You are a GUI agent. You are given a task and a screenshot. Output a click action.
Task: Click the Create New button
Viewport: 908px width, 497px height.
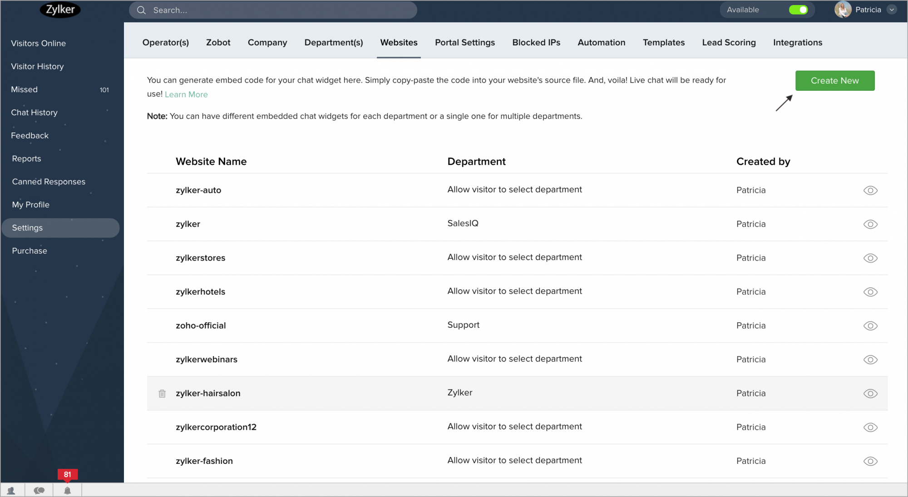[x=835, y=80]
